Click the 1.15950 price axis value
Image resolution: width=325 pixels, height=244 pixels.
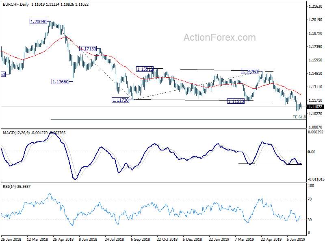tap(316, 60)
